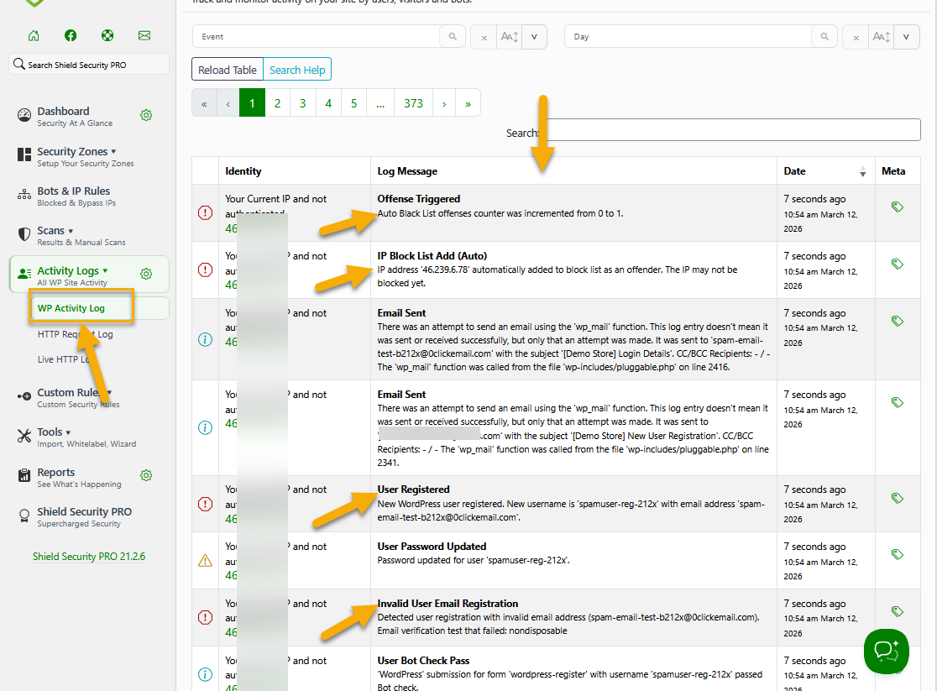937x691 pixels.
Task: Open meta tag for User Password Updated row
Action: (x=897, y=555)
